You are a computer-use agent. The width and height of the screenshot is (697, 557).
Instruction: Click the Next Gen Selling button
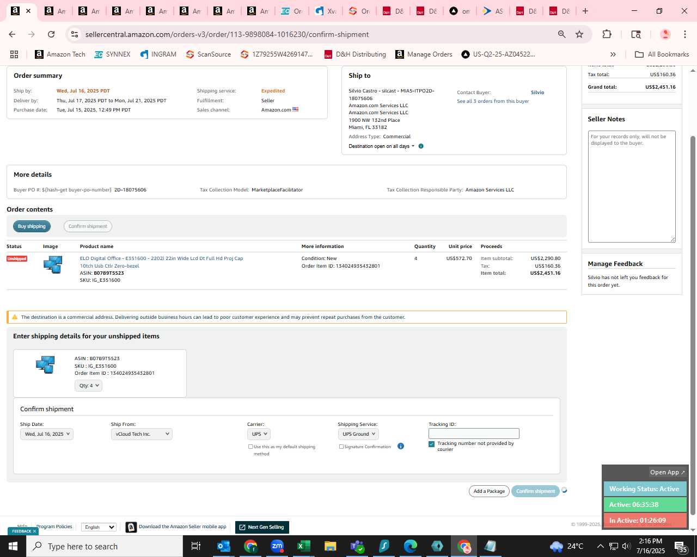262,527
